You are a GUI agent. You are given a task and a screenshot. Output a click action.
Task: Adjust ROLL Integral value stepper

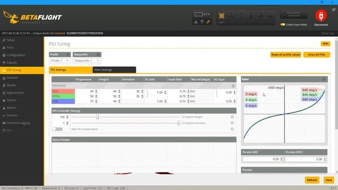pos(119,91)
